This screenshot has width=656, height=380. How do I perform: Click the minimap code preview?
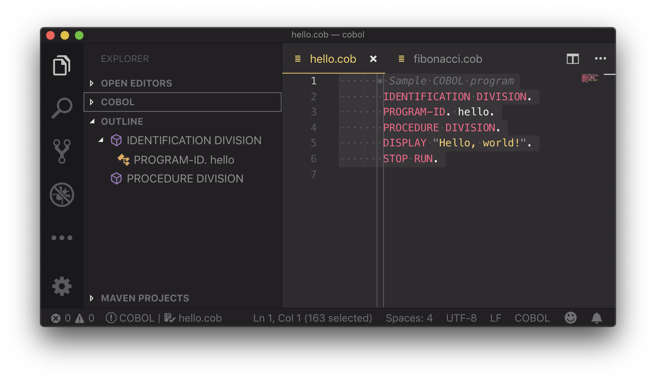pos(590,78)
